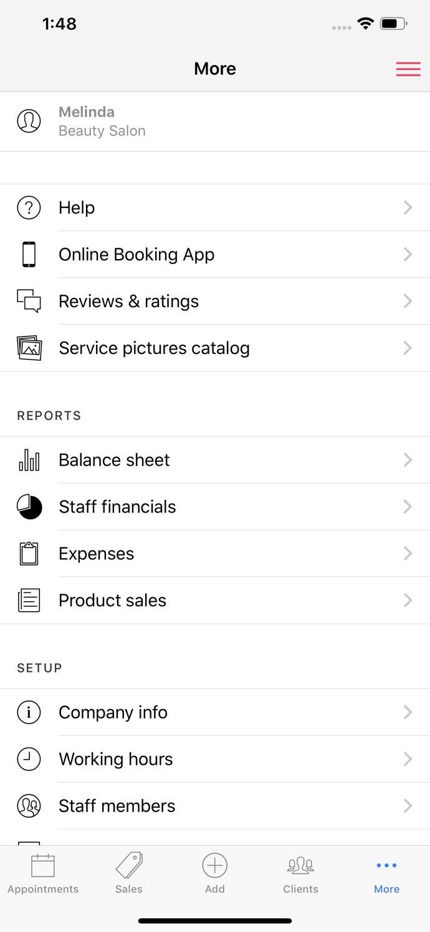430x932 pixels.
Task: Tap the Service pictures catalog photo icon
Action: point(29,348)
